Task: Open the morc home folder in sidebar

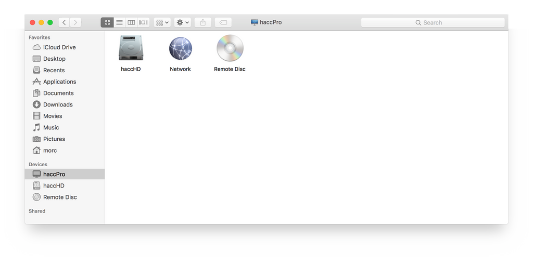Action: [65, 151]
